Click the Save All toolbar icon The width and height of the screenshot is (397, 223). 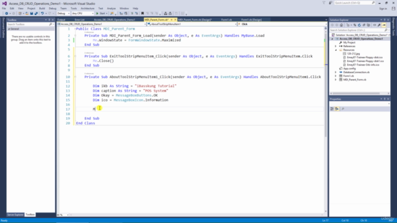[36, 14]
